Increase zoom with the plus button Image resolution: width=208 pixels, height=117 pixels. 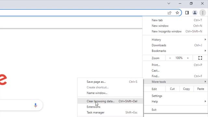188,58
